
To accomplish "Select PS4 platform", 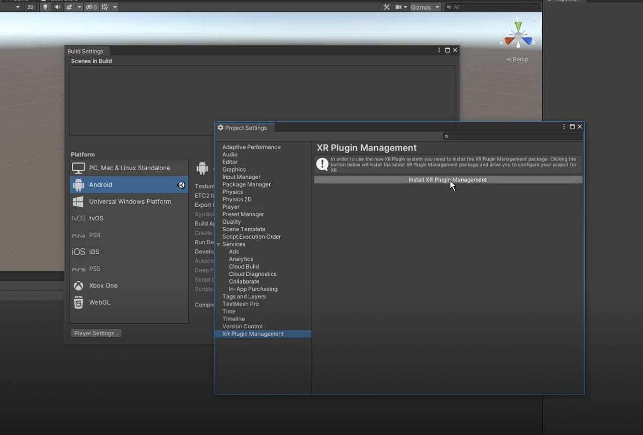I will [129, 235].
